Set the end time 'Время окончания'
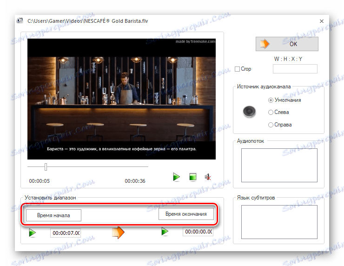Viewport: 344px width, 266px height. click(186, 214)
